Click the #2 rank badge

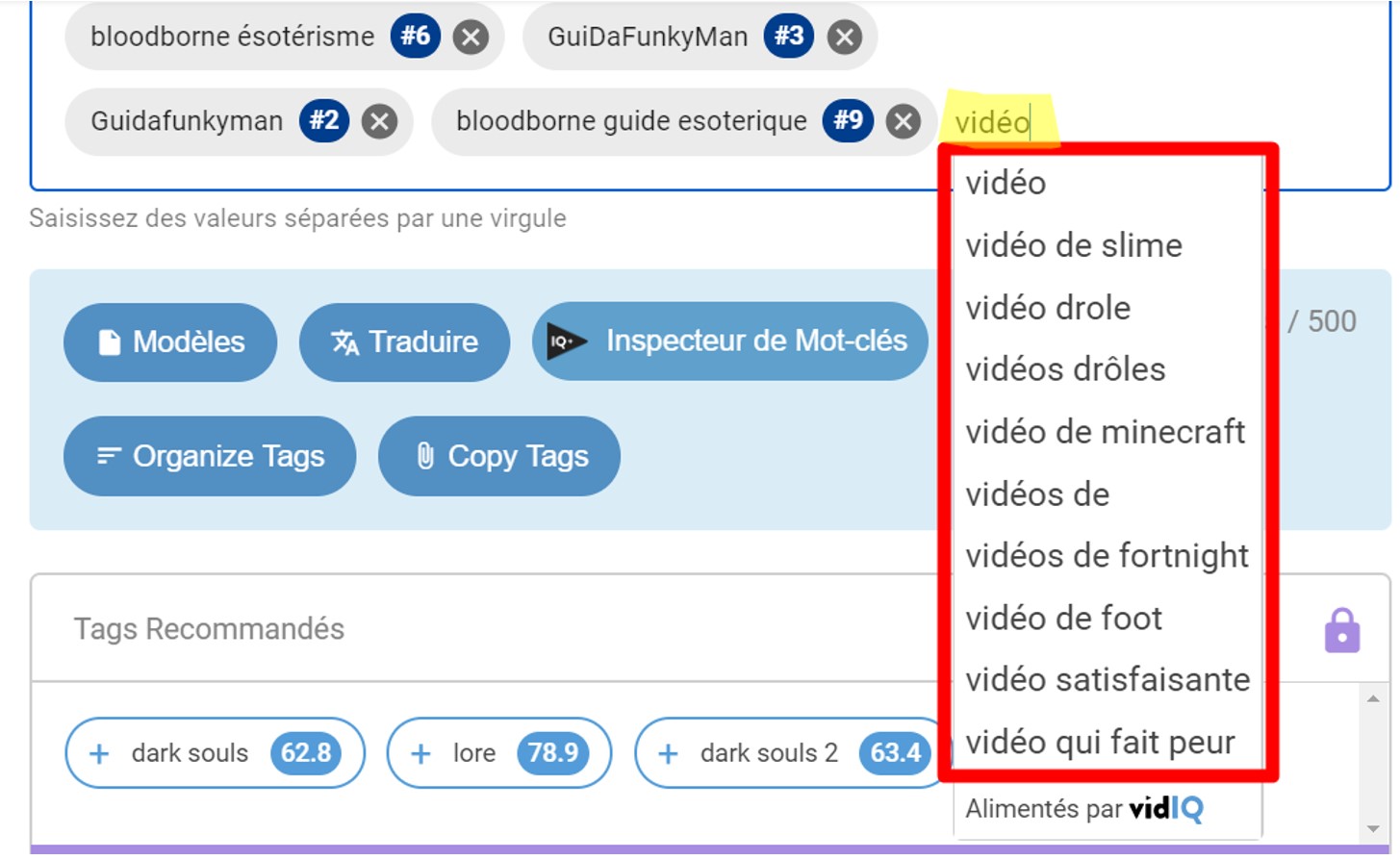(x=324, y=121)
